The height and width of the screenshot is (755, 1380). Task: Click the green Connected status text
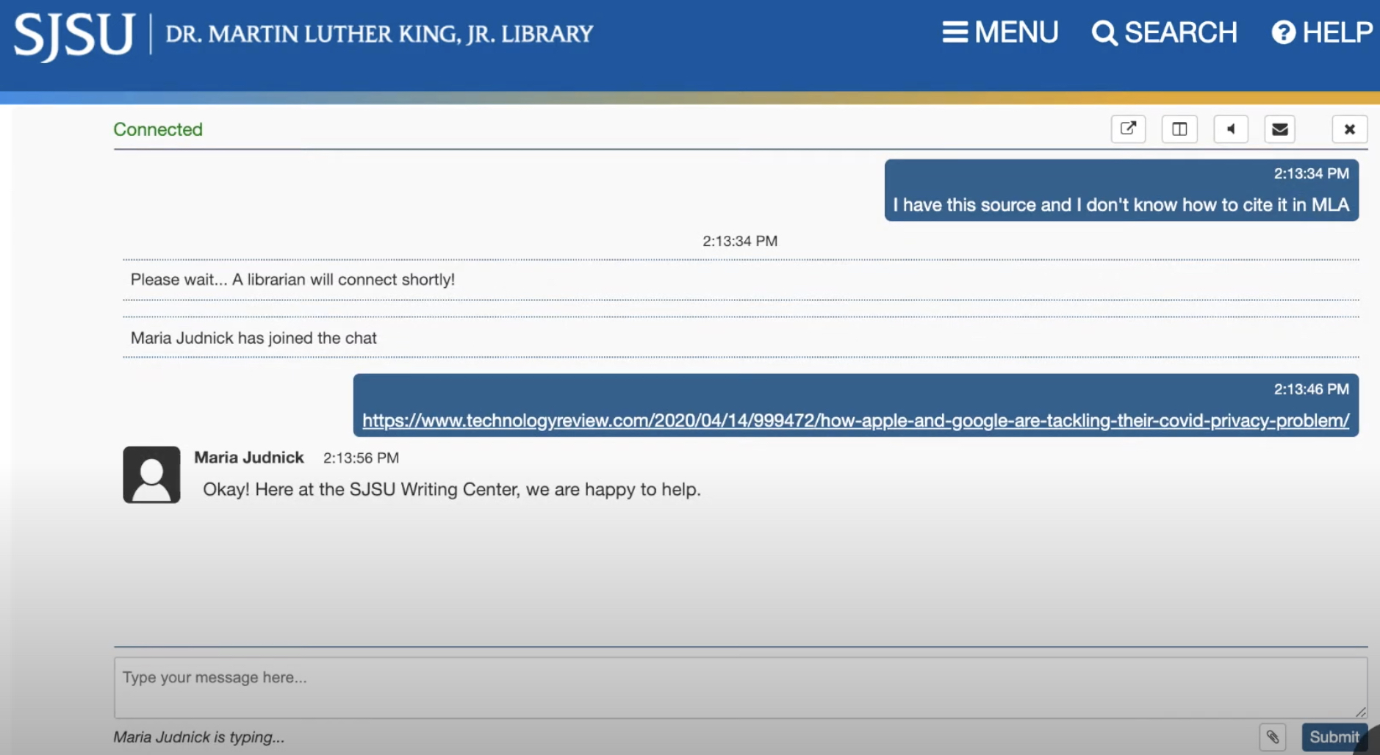(158, 129)
